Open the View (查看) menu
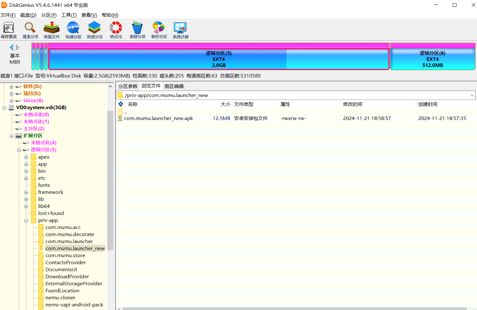Screen dimensions: 477x310 click(89, 15)
